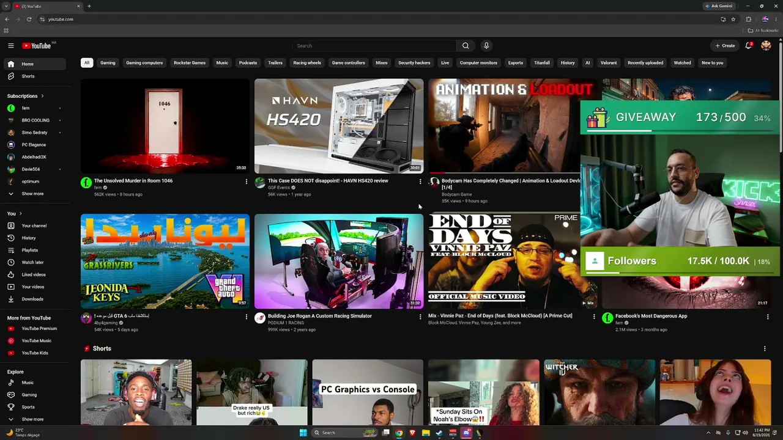Play the HAVN HS420 thumbnail video
783x440 pixels.
click(x=339, y=126)
